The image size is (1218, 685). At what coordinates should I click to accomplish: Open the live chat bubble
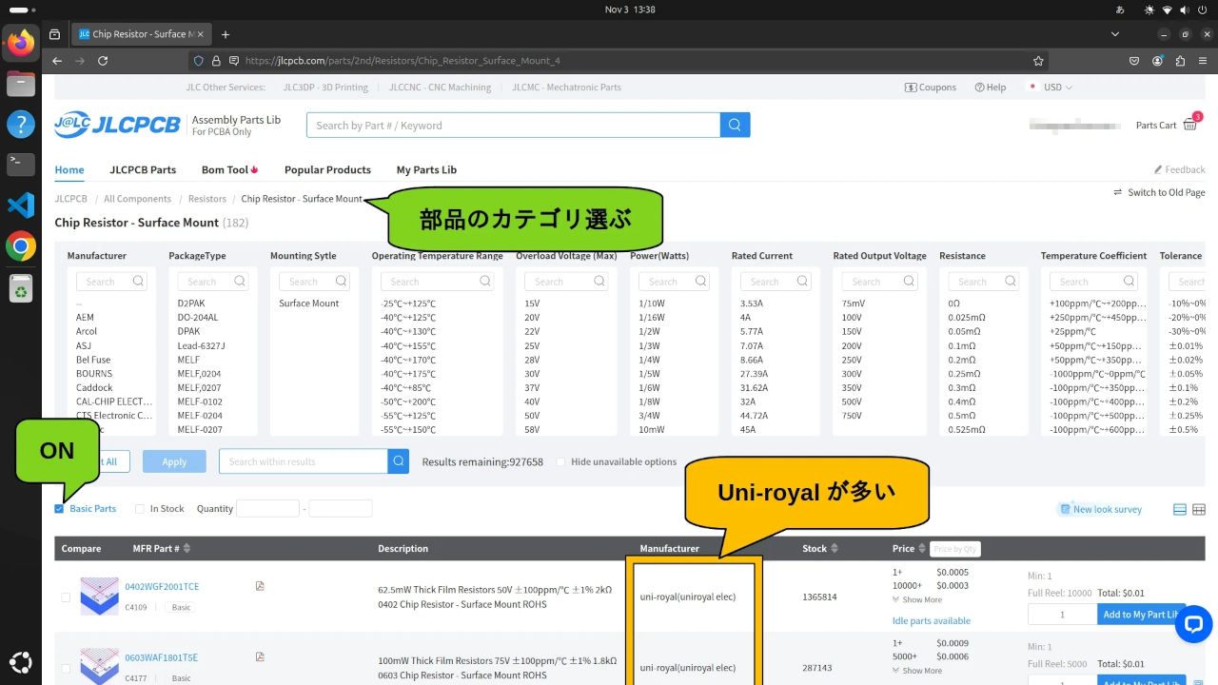[1193, 624]
